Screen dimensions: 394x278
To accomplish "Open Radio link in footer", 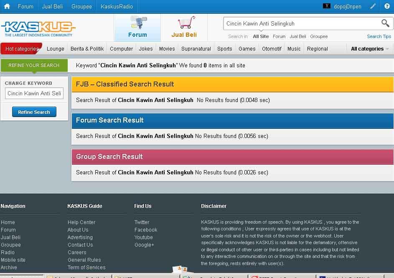I will click(8, 252).
